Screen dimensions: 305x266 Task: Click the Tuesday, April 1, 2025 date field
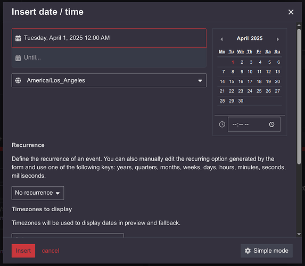point(109,38)
